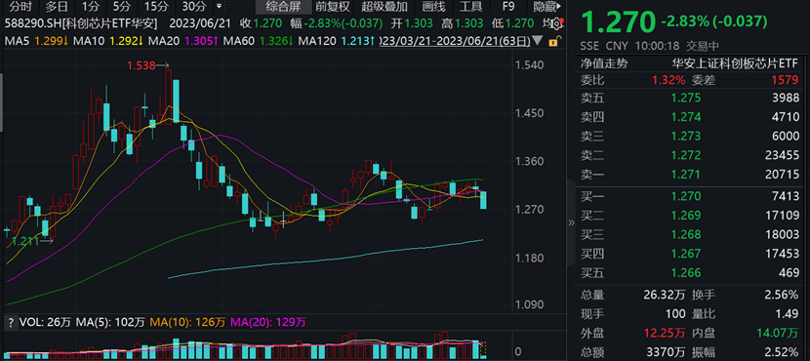Image resolution: width=810 pixels, height=361 pixels.
Task: Collapse the quote side panel chevron
Action: click(571, 223)
